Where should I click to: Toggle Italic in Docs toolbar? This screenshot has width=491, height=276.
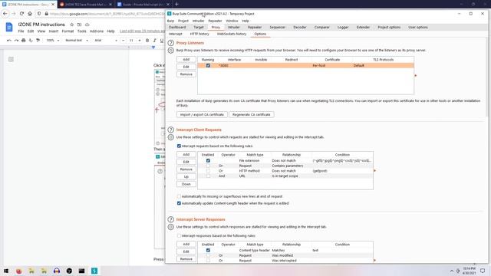tap(155, 41)
